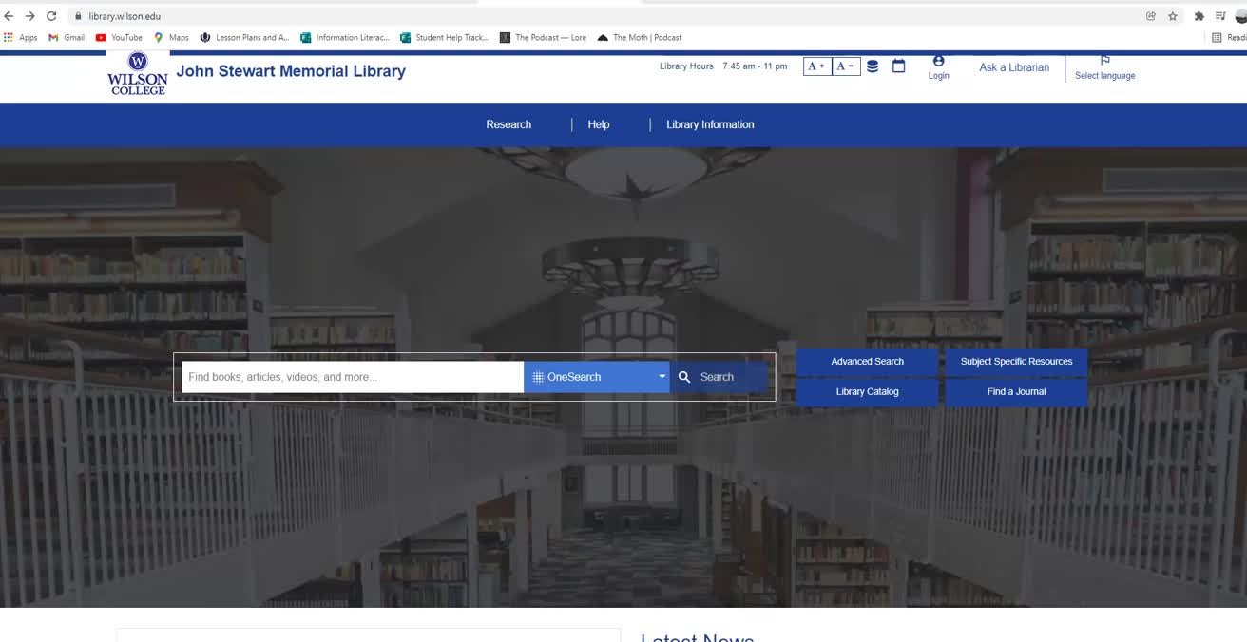This screenshot has width=1247, height=642.
Task: Click the Ask a Librarian link
Action: point(1014,67)
